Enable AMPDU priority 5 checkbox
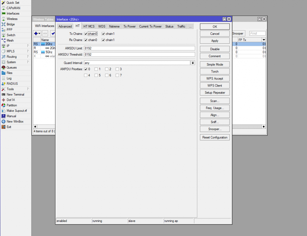307x236 pixels. pyautogui.click(x=96, y=75)
